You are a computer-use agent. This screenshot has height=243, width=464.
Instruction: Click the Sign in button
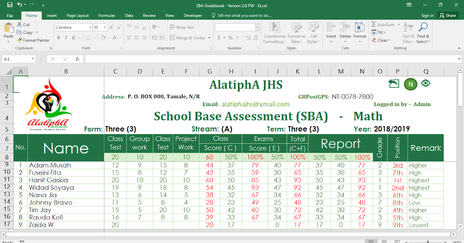(x=427, y=15)
